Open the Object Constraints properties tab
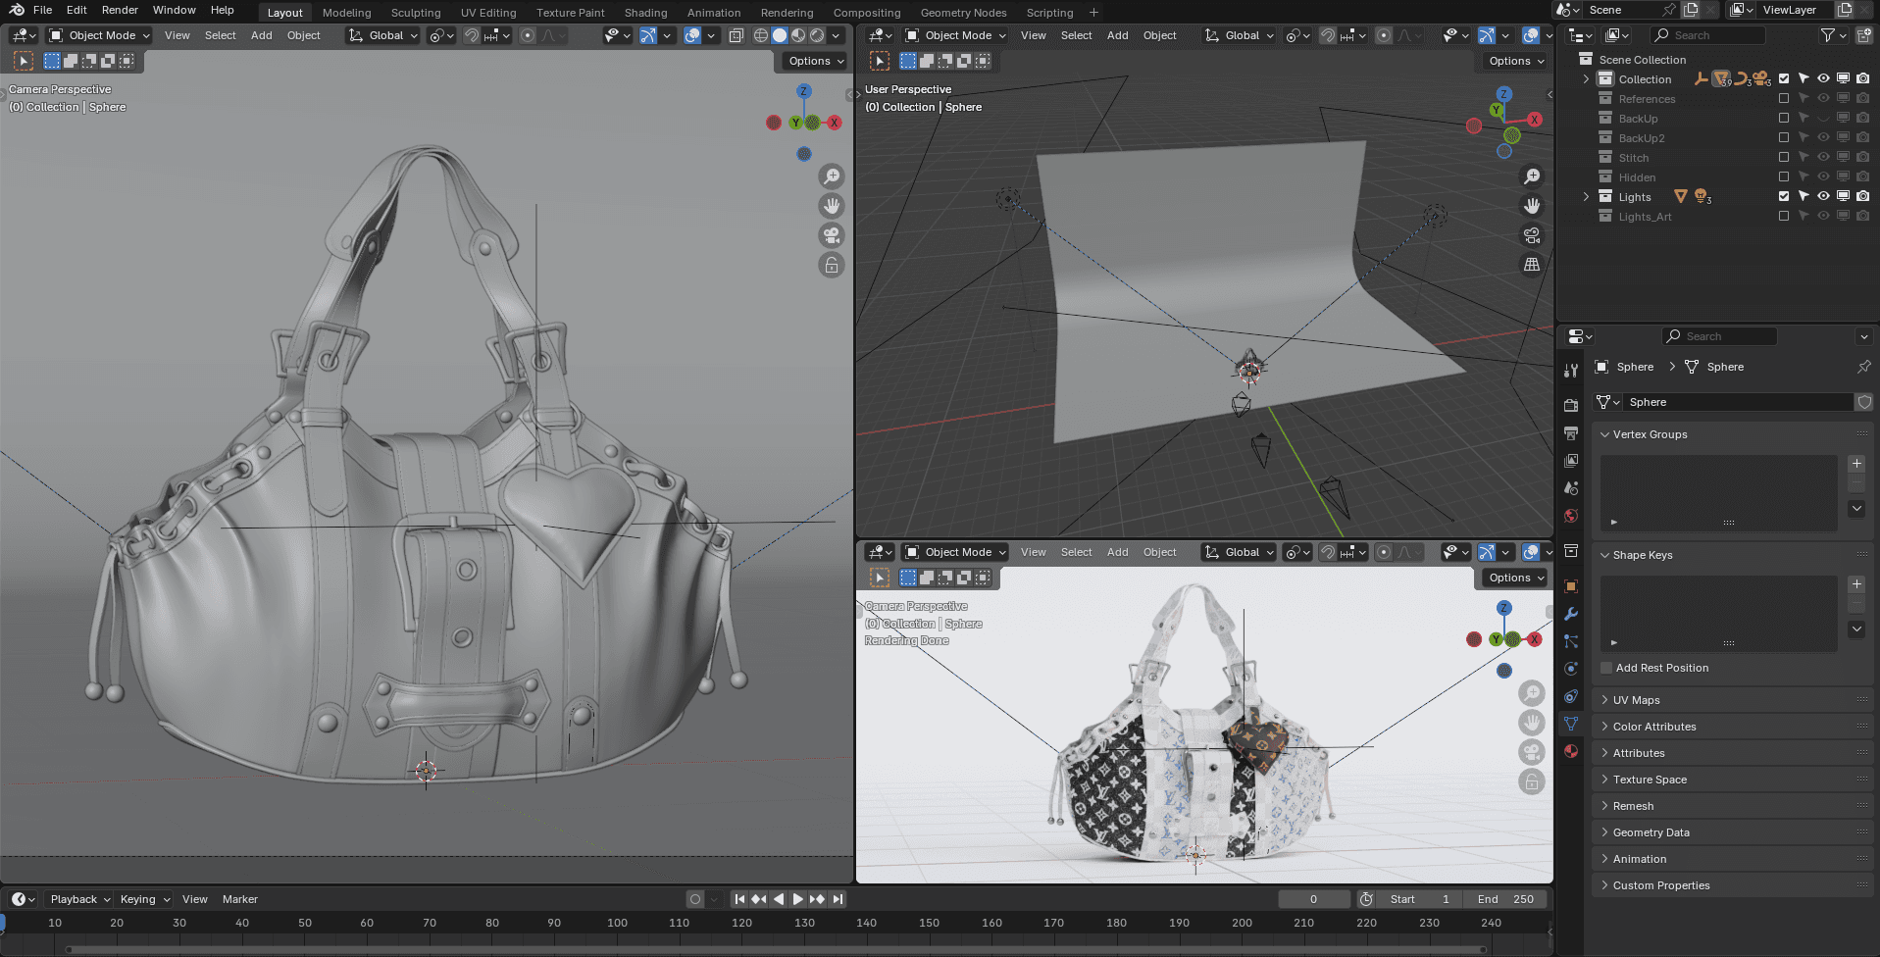Image resolution: width=1880 pixels, height=957 pixels. click(x=1571, y=696)
